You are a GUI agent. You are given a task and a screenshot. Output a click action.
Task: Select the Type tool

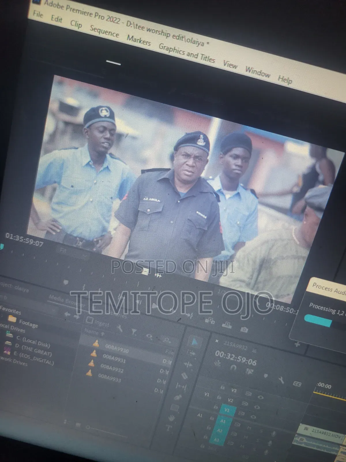pyautogui.click(x=169, y=429)
